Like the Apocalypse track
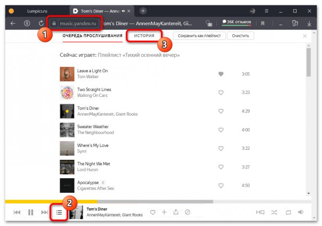 pyautogui.click(x=221, y=186)
